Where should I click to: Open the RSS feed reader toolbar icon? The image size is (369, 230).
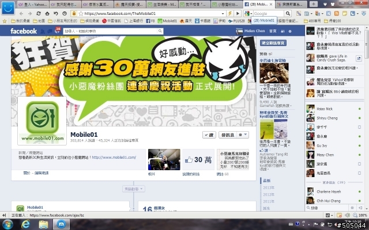[x=337, y=13]
